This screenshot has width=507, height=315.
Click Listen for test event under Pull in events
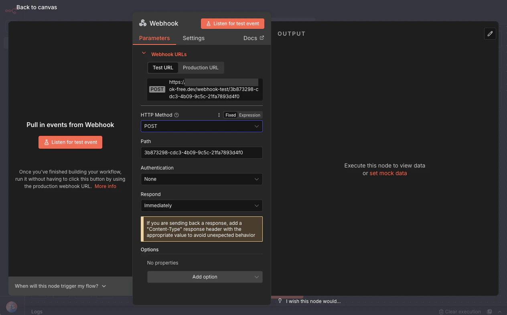(x=70, y=142)
